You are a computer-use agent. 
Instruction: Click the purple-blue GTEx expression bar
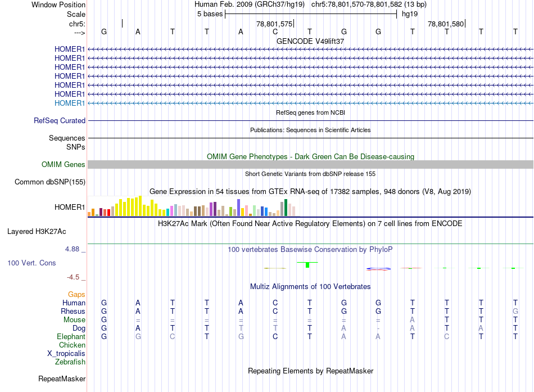tap(239, 208)
